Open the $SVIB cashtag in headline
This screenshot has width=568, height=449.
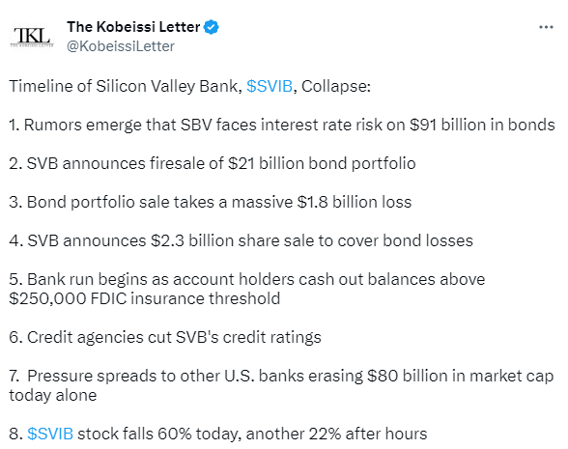pos(270,86)
